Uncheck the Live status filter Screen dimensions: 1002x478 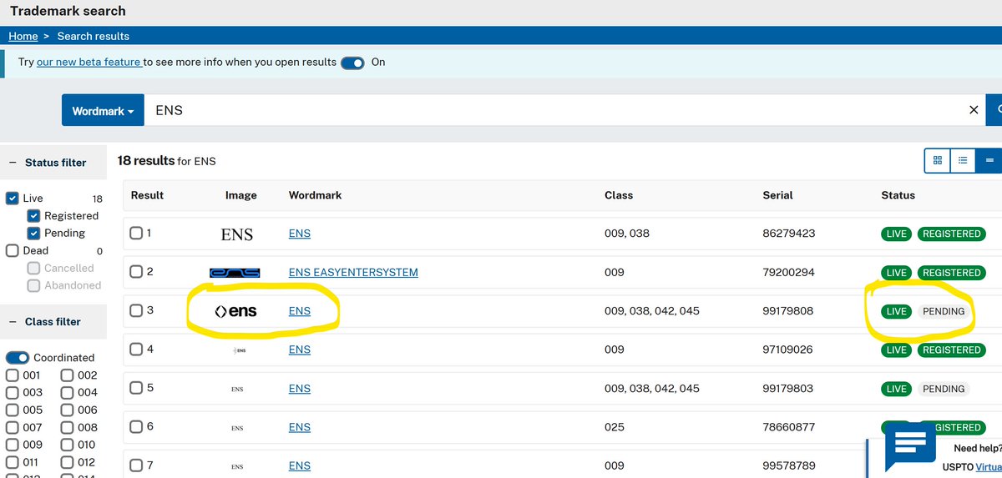click(13, 199)
